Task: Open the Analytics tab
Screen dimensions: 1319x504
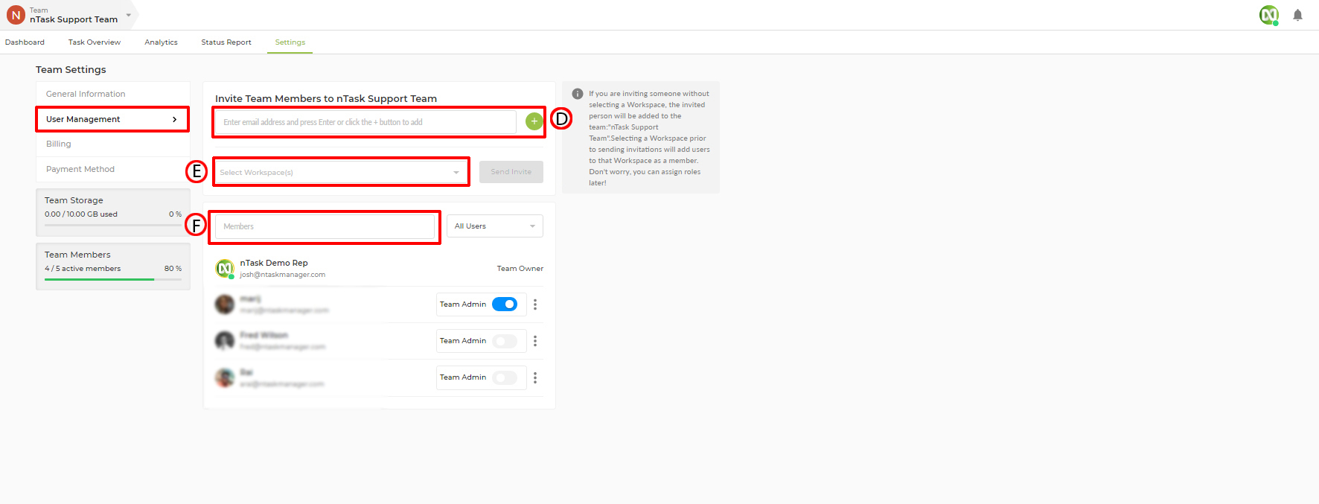Action: point(161,42)
